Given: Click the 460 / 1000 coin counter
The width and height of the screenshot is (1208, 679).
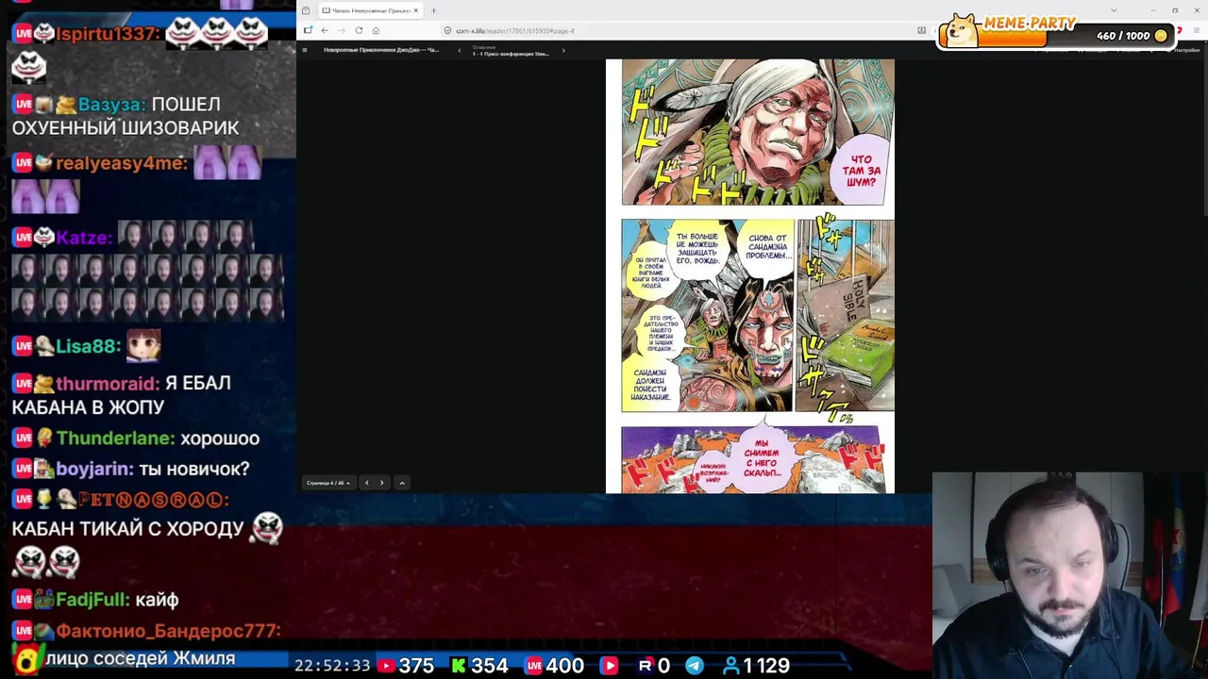Looking at the screenshot, I should tap(1132, 36).
